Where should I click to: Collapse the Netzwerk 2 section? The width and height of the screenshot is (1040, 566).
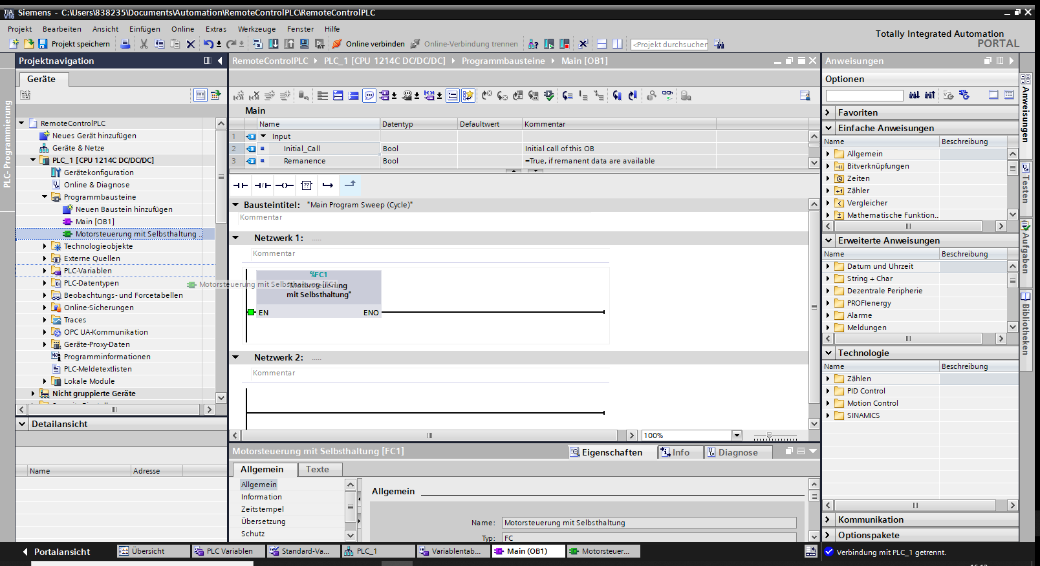[235, 357]
